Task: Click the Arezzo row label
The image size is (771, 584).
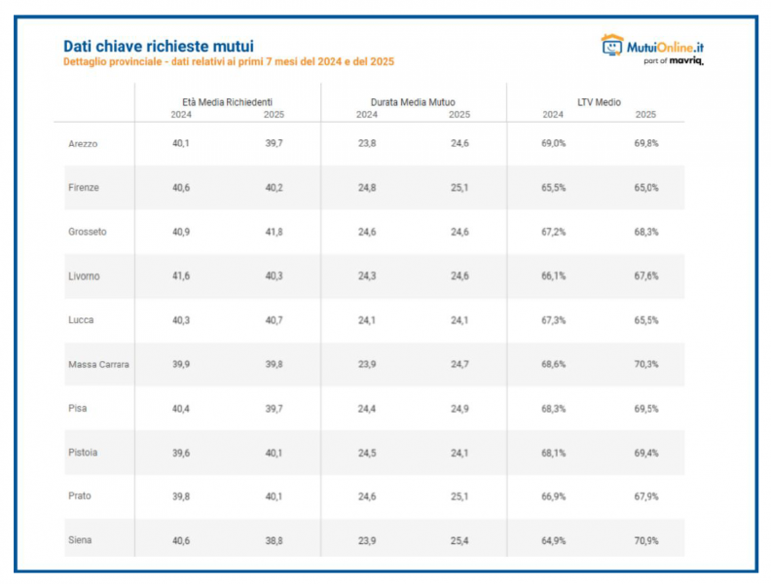Action: coord(84,144)
